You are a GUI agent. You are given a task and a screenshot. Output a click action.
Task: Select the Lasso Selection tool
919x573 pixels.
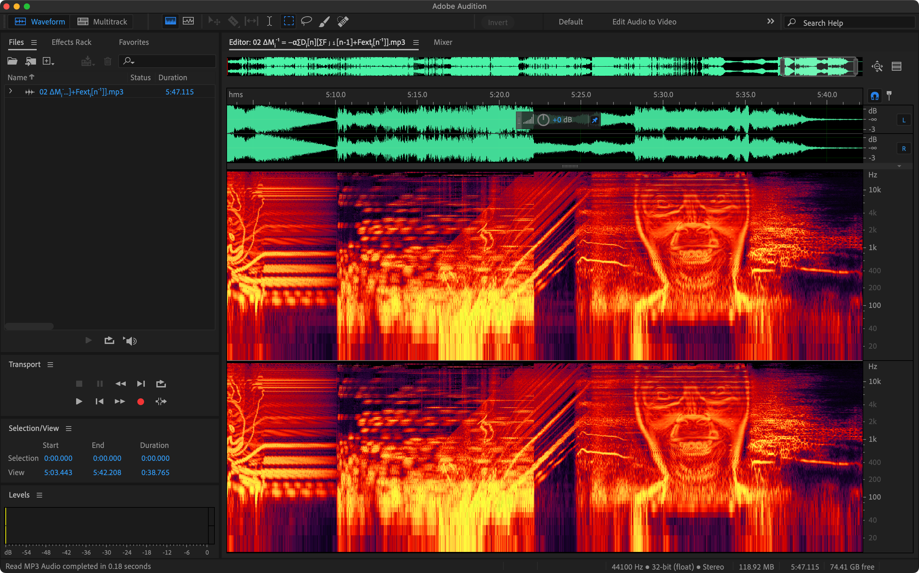click(x=306, y=21)
